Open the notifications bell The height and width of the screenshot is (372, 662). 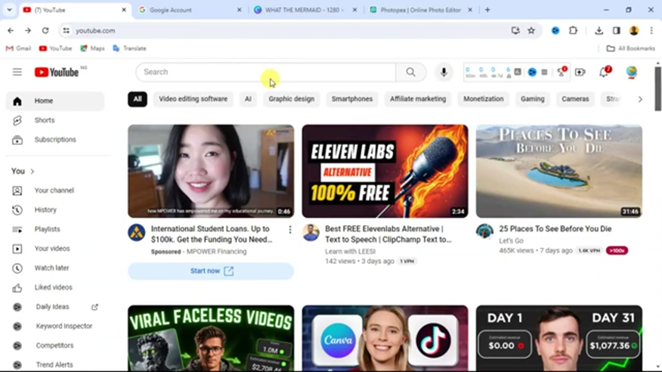(603, 72)
